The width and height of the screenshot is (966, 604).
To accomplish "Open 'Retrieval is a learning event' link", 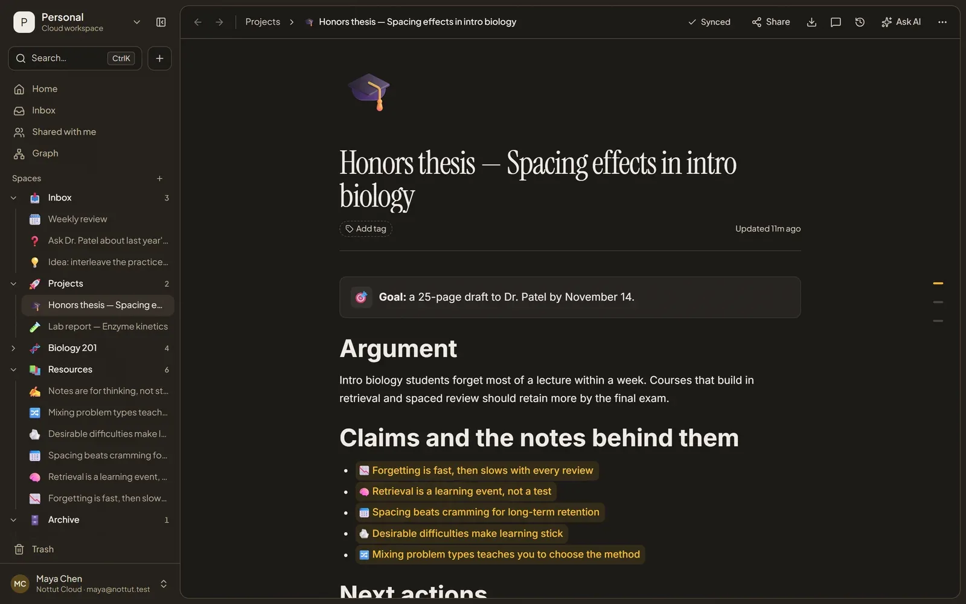I will (456, 492).
